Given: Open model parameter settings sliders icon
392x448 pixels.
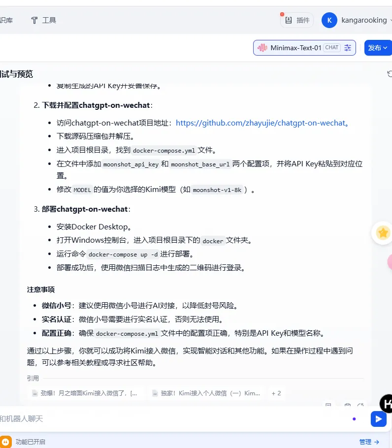Looking at the screenshot, I should [x=348, y=48].
